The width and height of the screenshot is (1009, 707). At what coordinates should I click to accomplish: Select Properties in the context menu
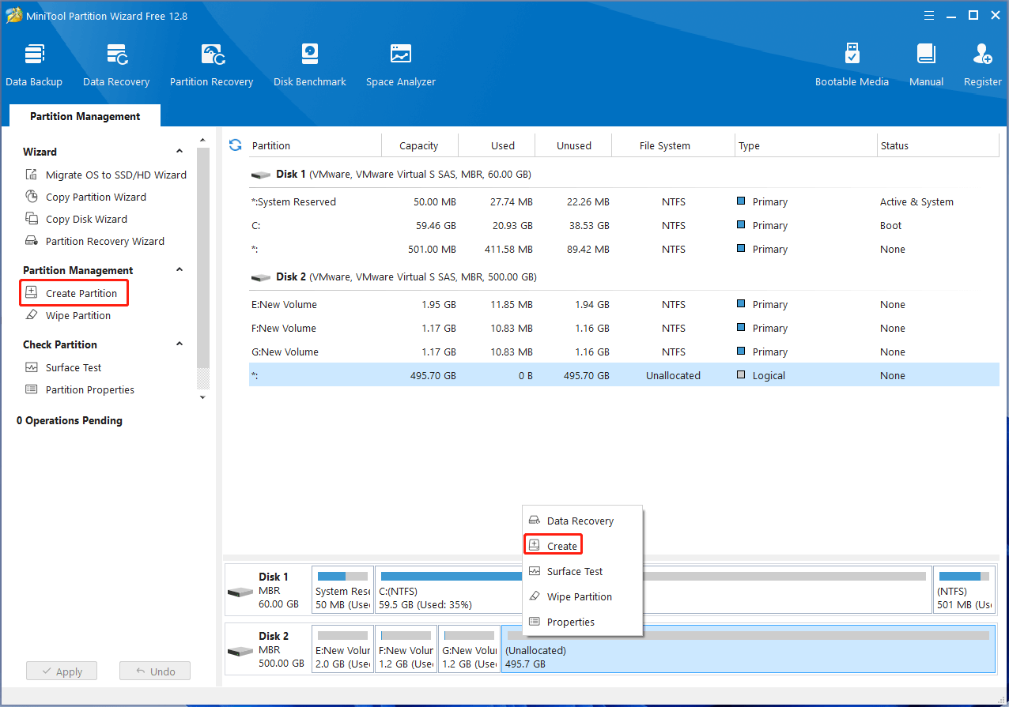569,622
